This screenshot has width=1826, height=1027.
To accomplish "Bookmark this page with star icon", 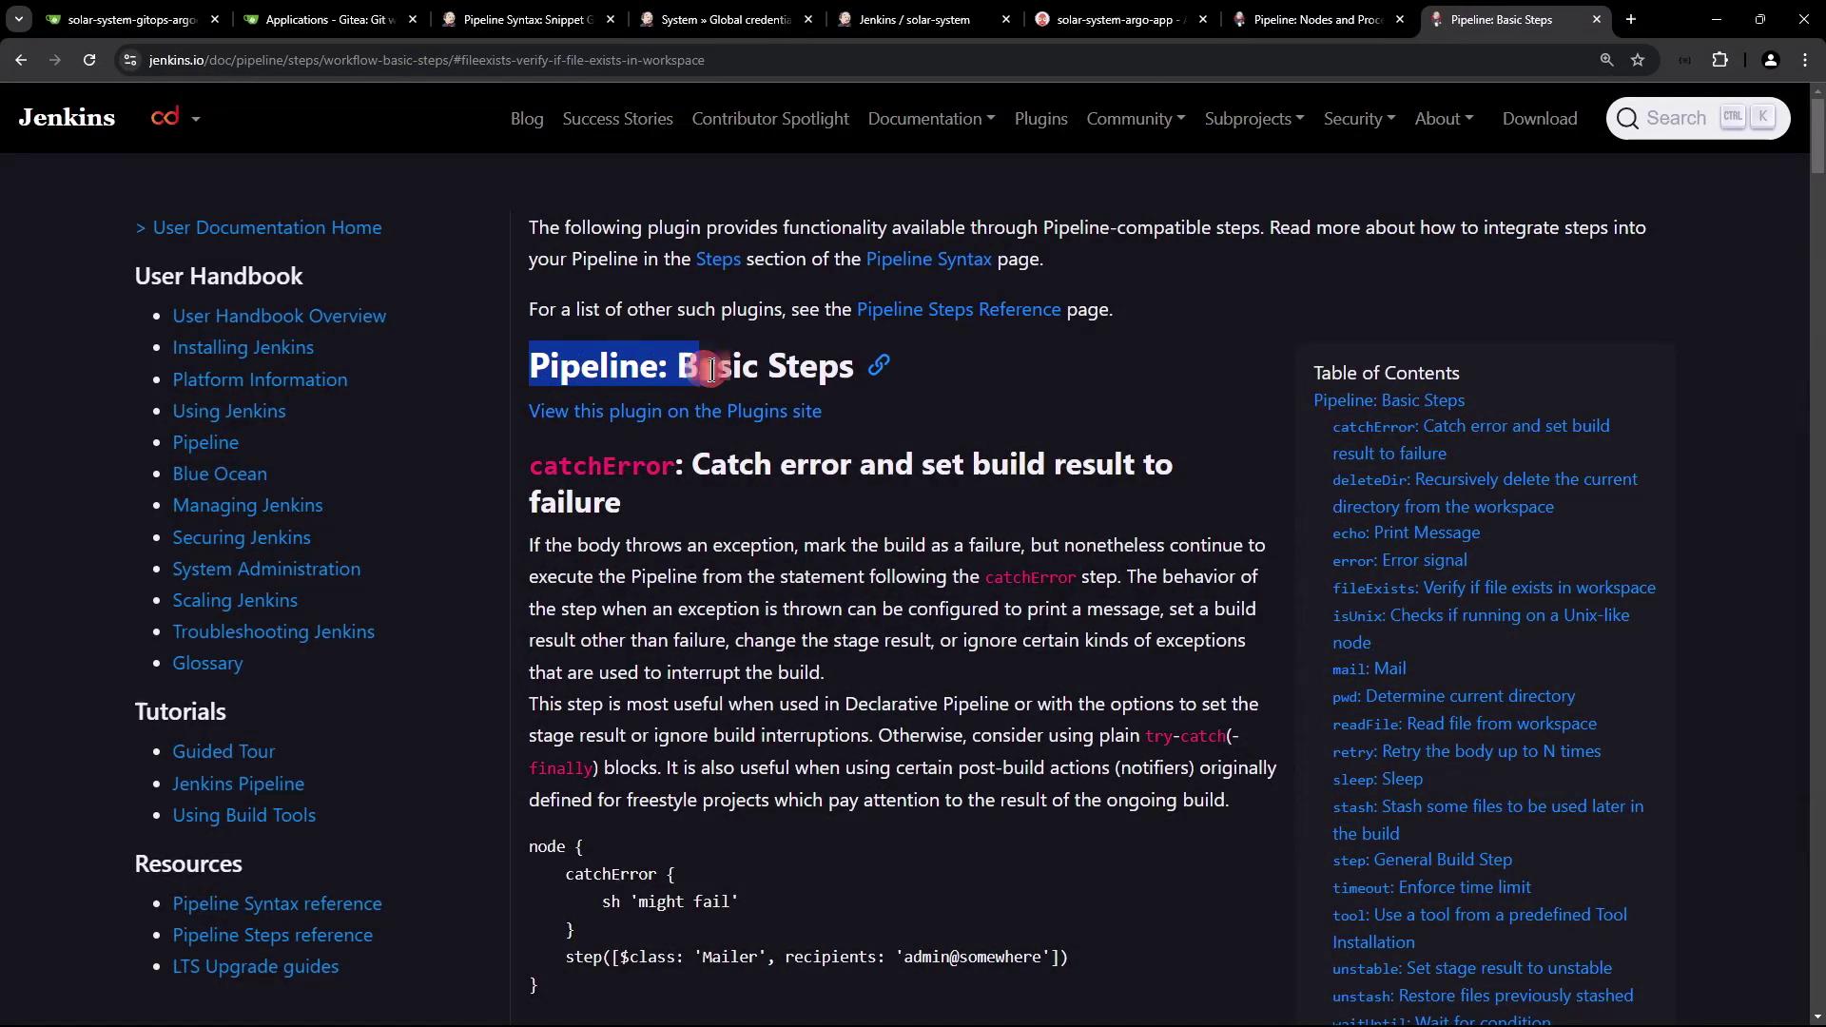I will 1638,60.
